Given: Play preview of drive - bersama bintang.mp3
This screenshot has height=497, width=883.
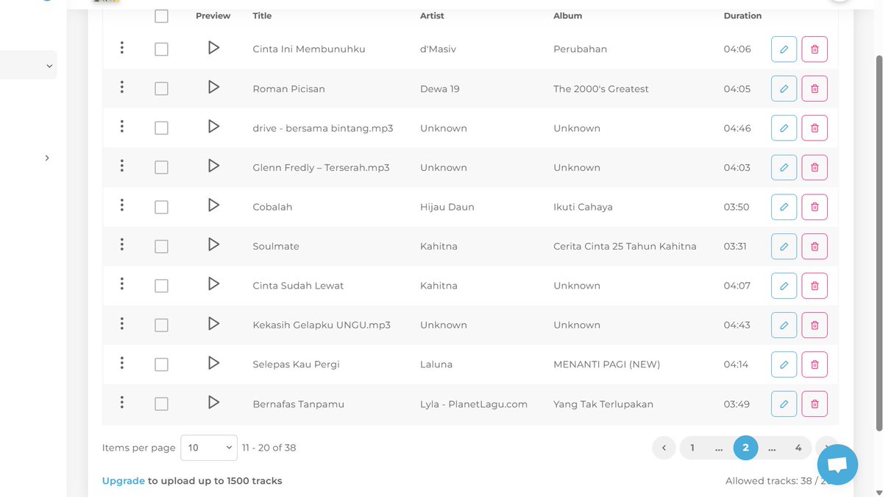Looking at the screenshot, I should coord(213,127).
